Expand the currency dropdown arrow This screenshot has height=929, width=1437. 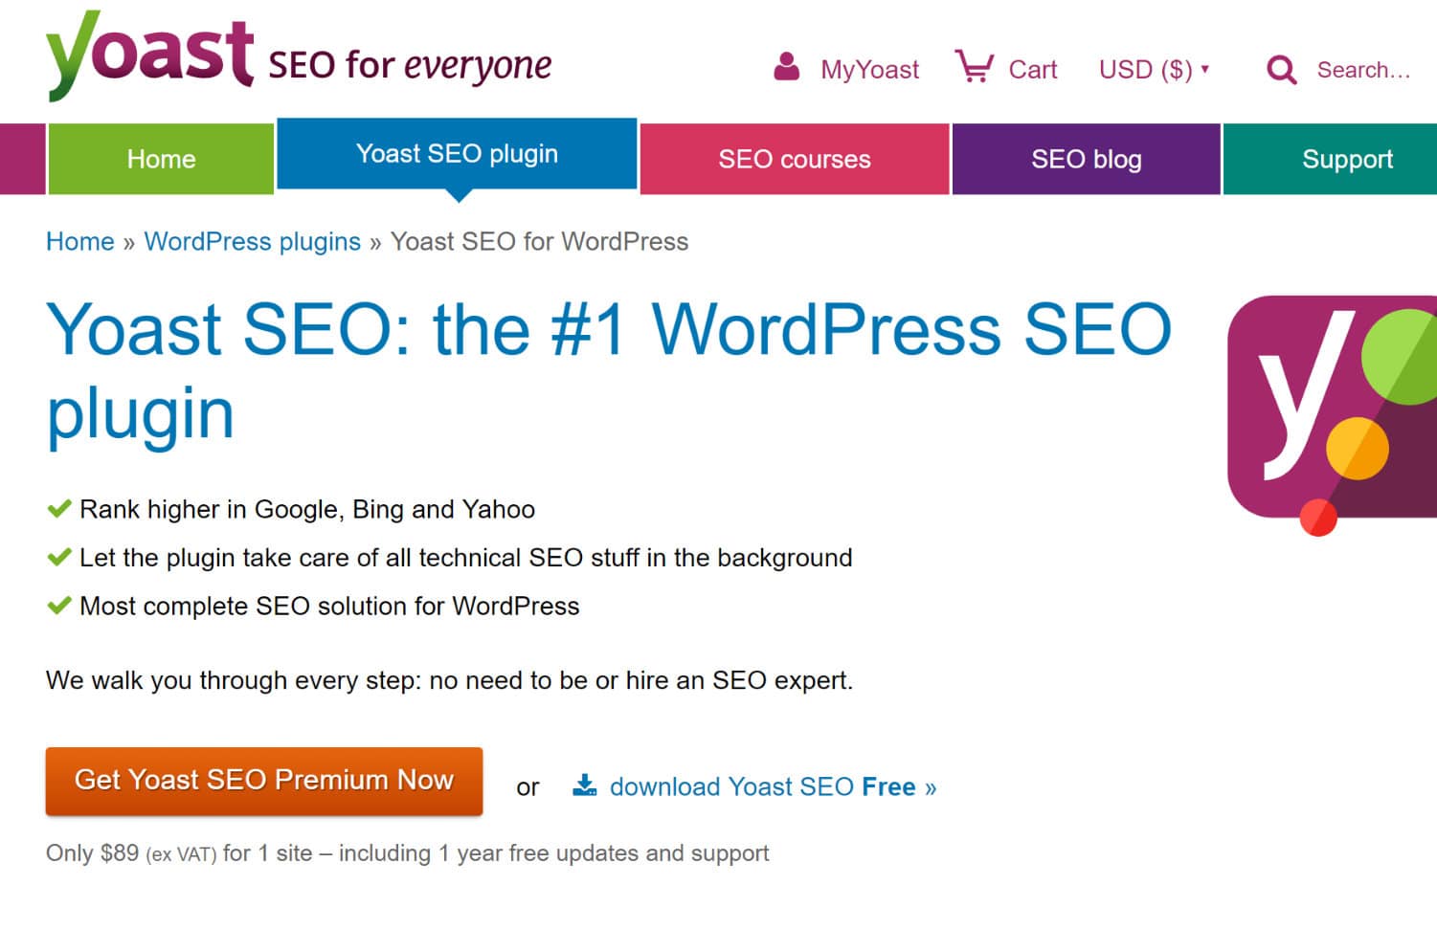point(1204,69)
